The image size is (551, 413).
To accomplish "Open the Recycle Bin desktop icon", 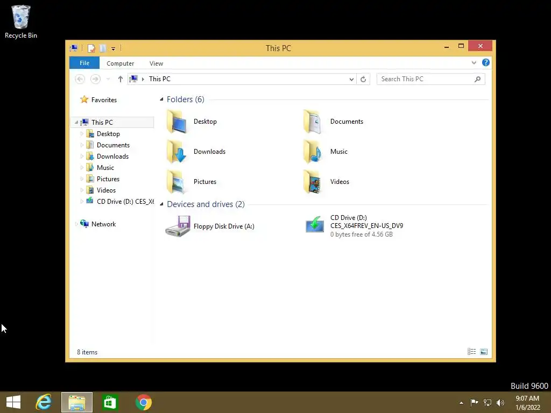I will point(21,22).
